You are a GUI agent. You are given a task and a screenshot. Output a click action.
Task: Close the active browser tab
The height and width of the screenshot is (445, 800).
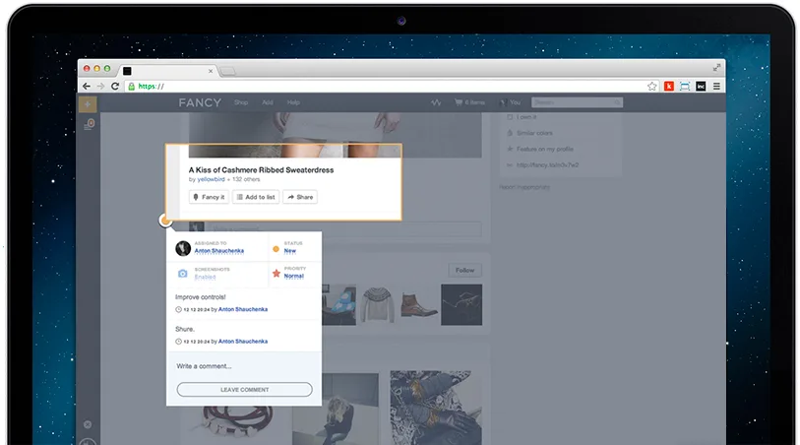[211, 71]
